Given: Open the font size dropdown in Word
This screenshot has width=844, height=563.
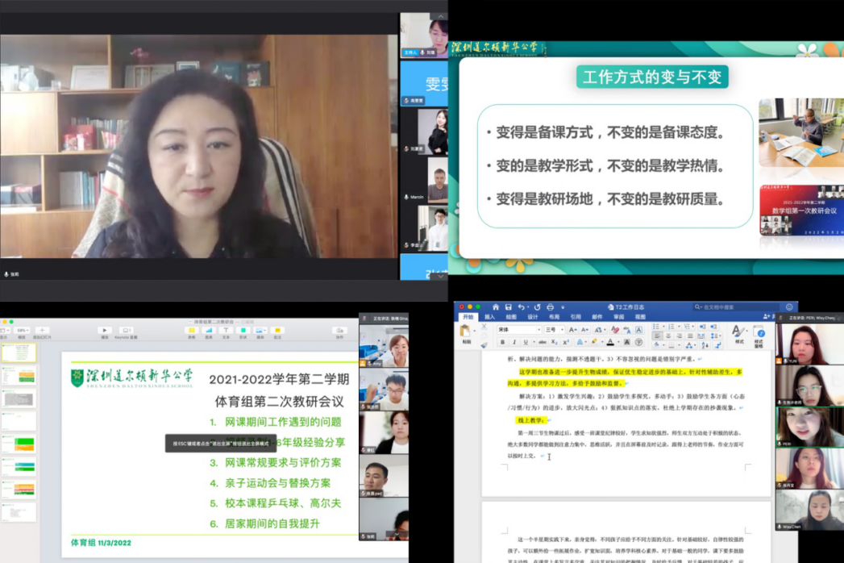Looking at the screenshot, I should click(562, 330).
